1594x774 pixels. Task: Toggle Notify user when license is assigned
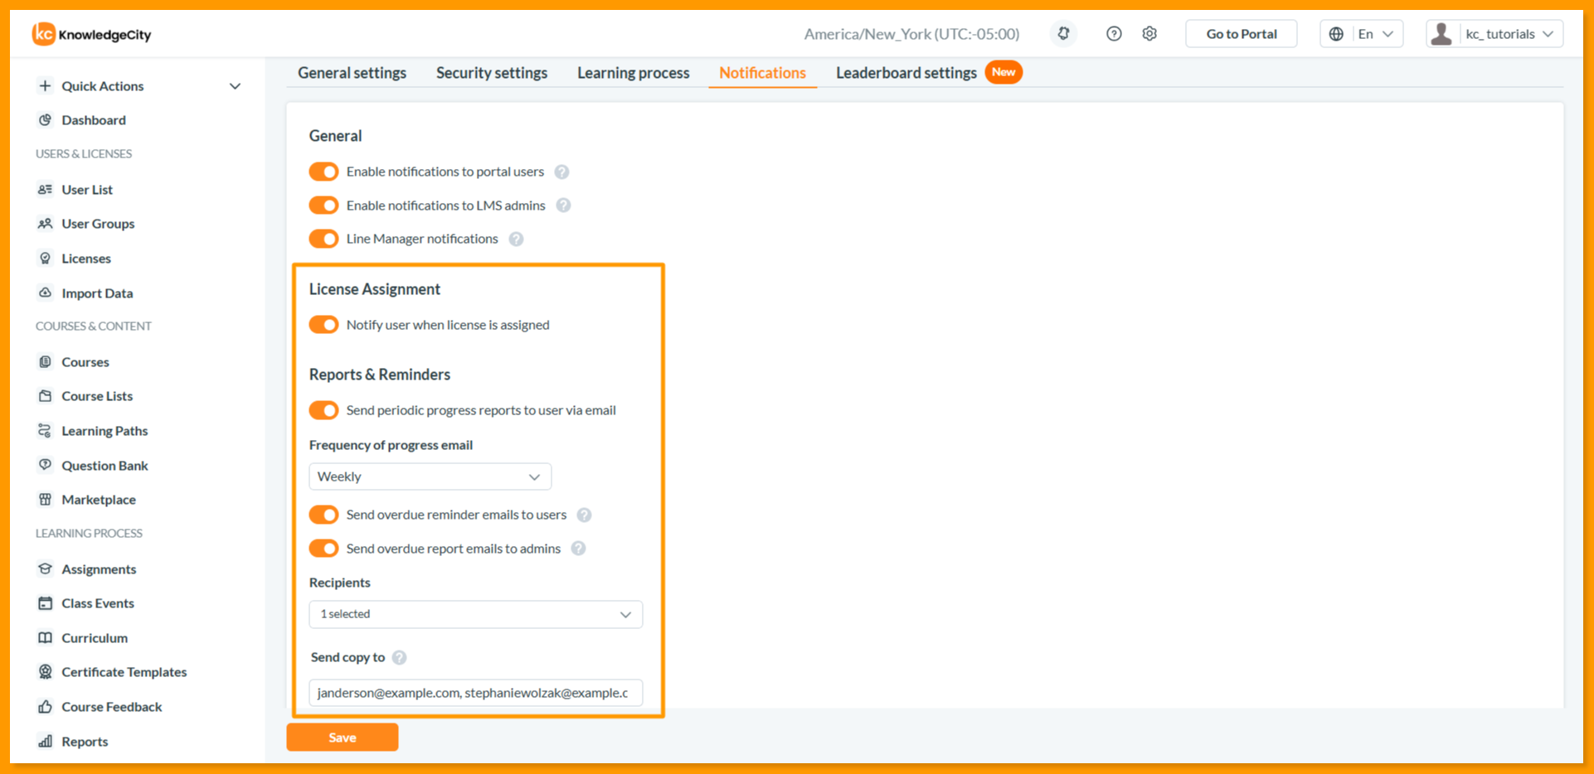324,325
